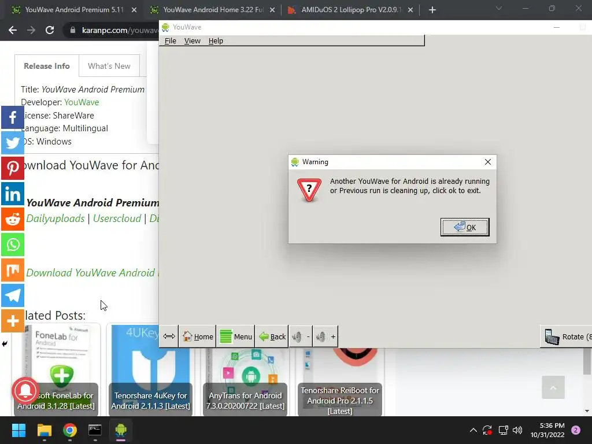The width and height of the screenshot is (592, 444).
Task: Open the system volume tray icon
Action: pos(517,430)
